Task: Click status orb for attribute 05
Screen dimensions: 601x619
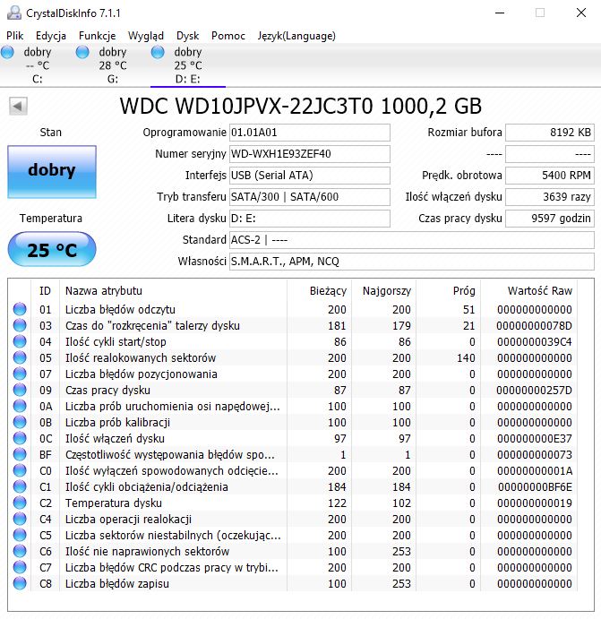Action: tap(20, 357)
